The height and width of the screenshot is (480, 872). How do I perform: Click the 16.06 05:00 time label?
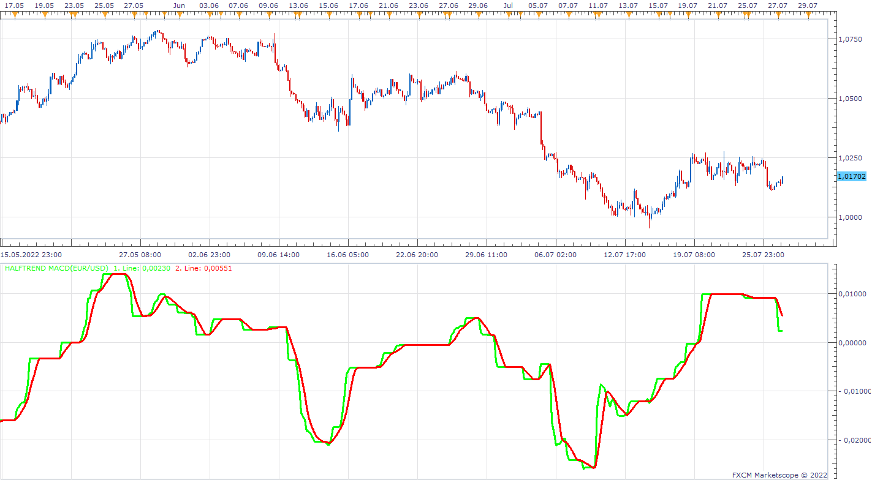point(348,255)
